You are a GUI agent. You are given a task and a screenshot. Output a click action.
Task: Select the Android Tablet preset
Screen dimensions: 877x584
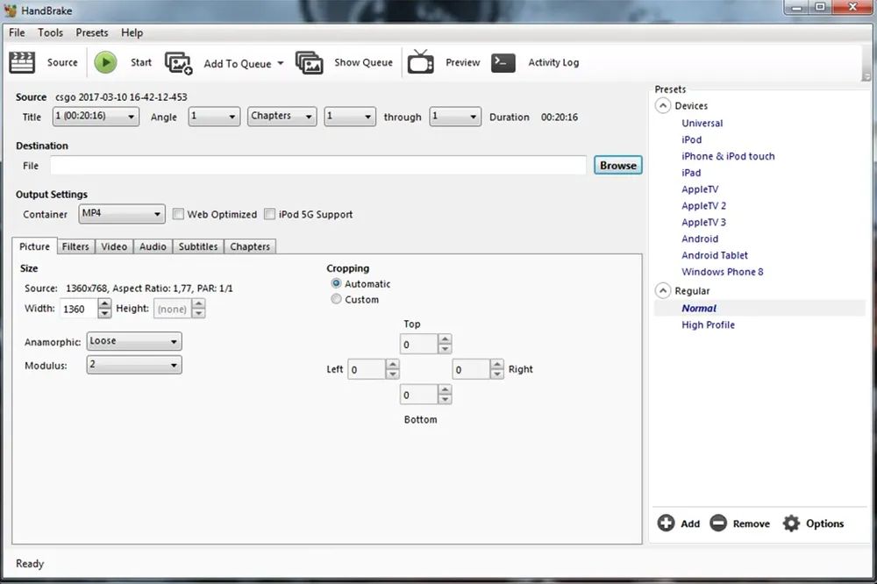point(714,255)
